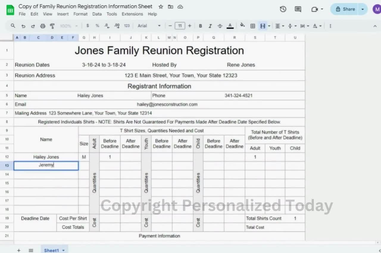
Task: Open the Extensions menu
Action: point(132,14)
